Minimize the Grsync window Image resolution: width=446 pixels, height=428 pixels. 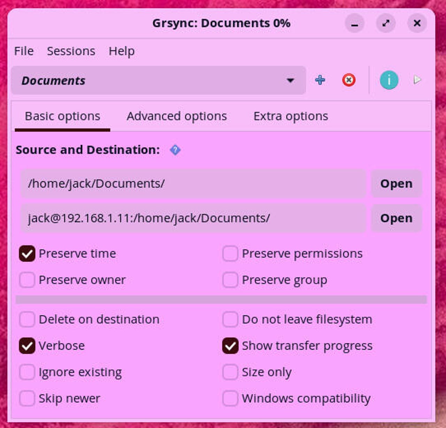[x=354, y=24]
